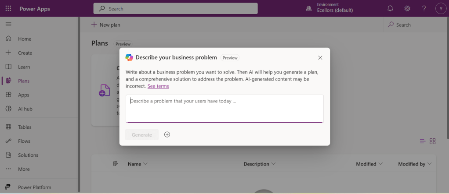Close the Describe your business problem dialog
449x194 pixels.
pyautogui.click(x=320, y=58)
